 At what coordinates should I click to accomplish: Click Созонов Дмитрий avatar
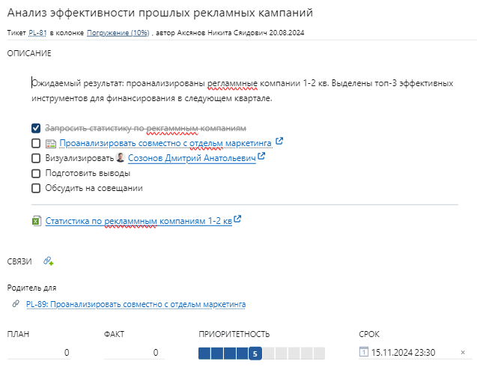pyautogui.click(x=121, y=157)
